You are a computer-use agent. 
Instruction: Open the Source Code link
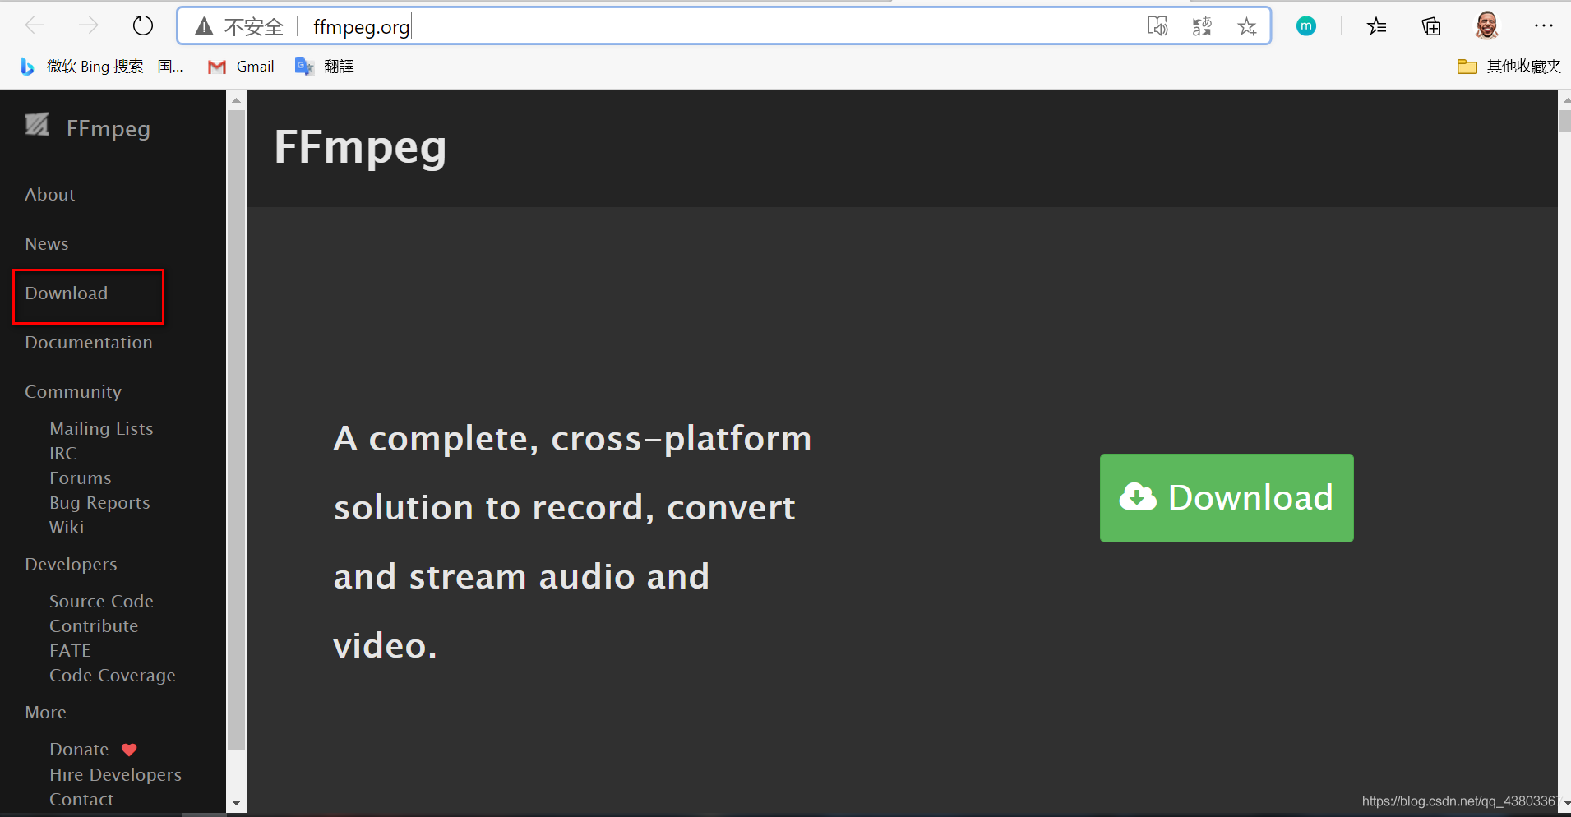(101, 602)
